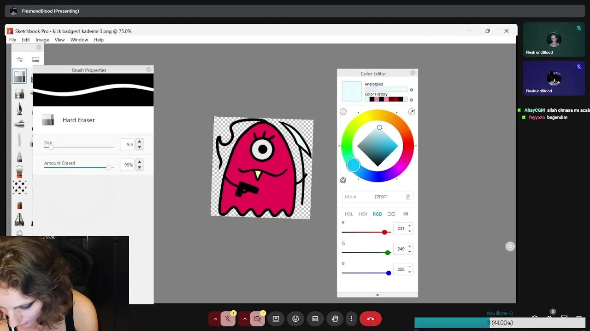This screenshot has width=590, height=331.
Task: Decrease the B value stepper
Action: (x=409, y=272)
